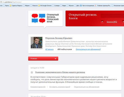Open the Новости bookmark
The height and width of the screenshot is (97, 124).
point(34,6)
